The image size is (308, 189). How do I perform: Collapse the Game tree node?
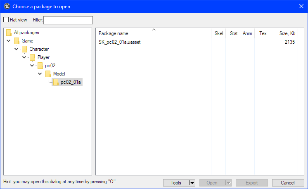pos(8,41)
